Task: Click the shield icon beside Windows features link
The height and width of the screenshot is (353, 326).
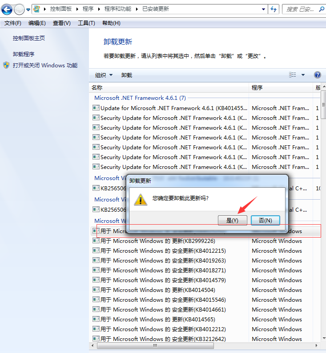Action: pyautogui.click(x=6, y=65)
